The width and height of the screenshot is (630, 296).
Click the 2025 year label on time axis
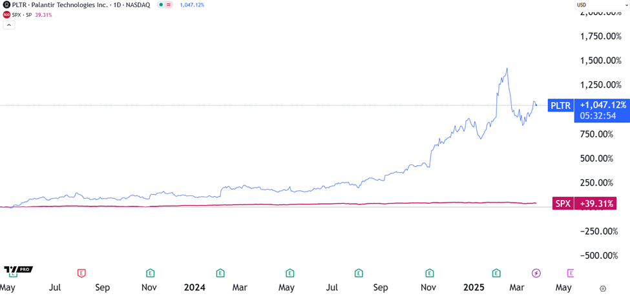click(x=474, y=288)
